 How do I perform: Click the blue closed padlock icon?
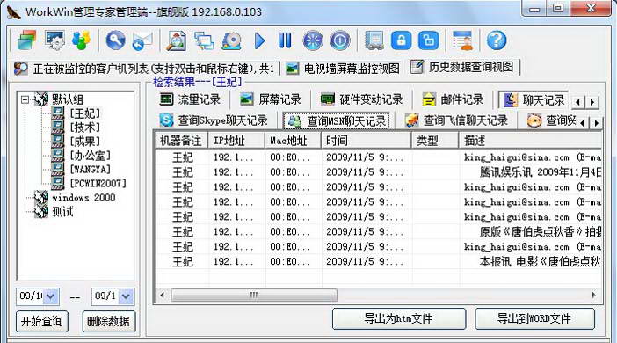(401, 40)
